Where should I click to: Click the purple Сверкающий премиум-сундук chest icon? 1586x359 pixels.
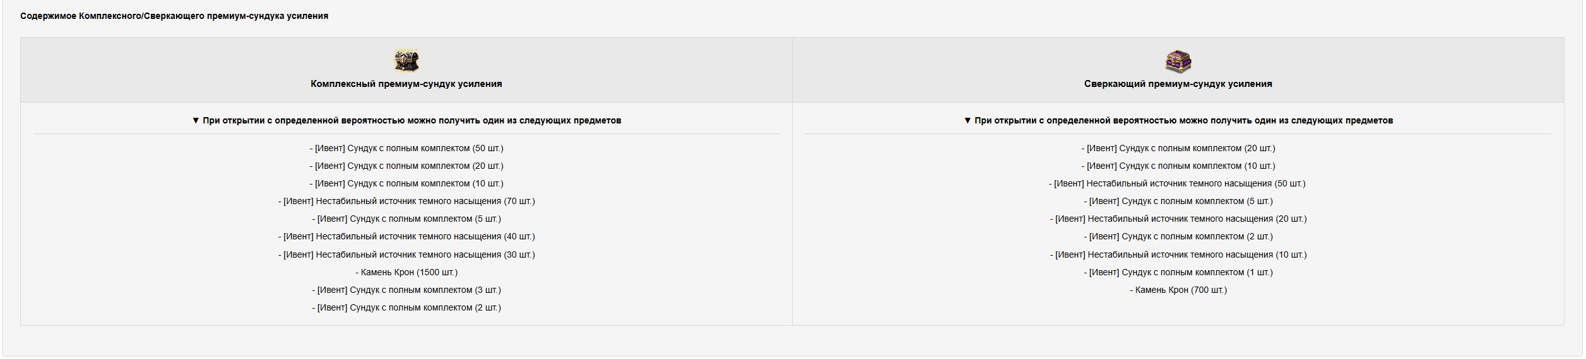pos(1178,60)
